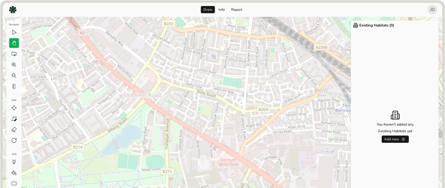Open the JD user profile avatar

(432, 10)
